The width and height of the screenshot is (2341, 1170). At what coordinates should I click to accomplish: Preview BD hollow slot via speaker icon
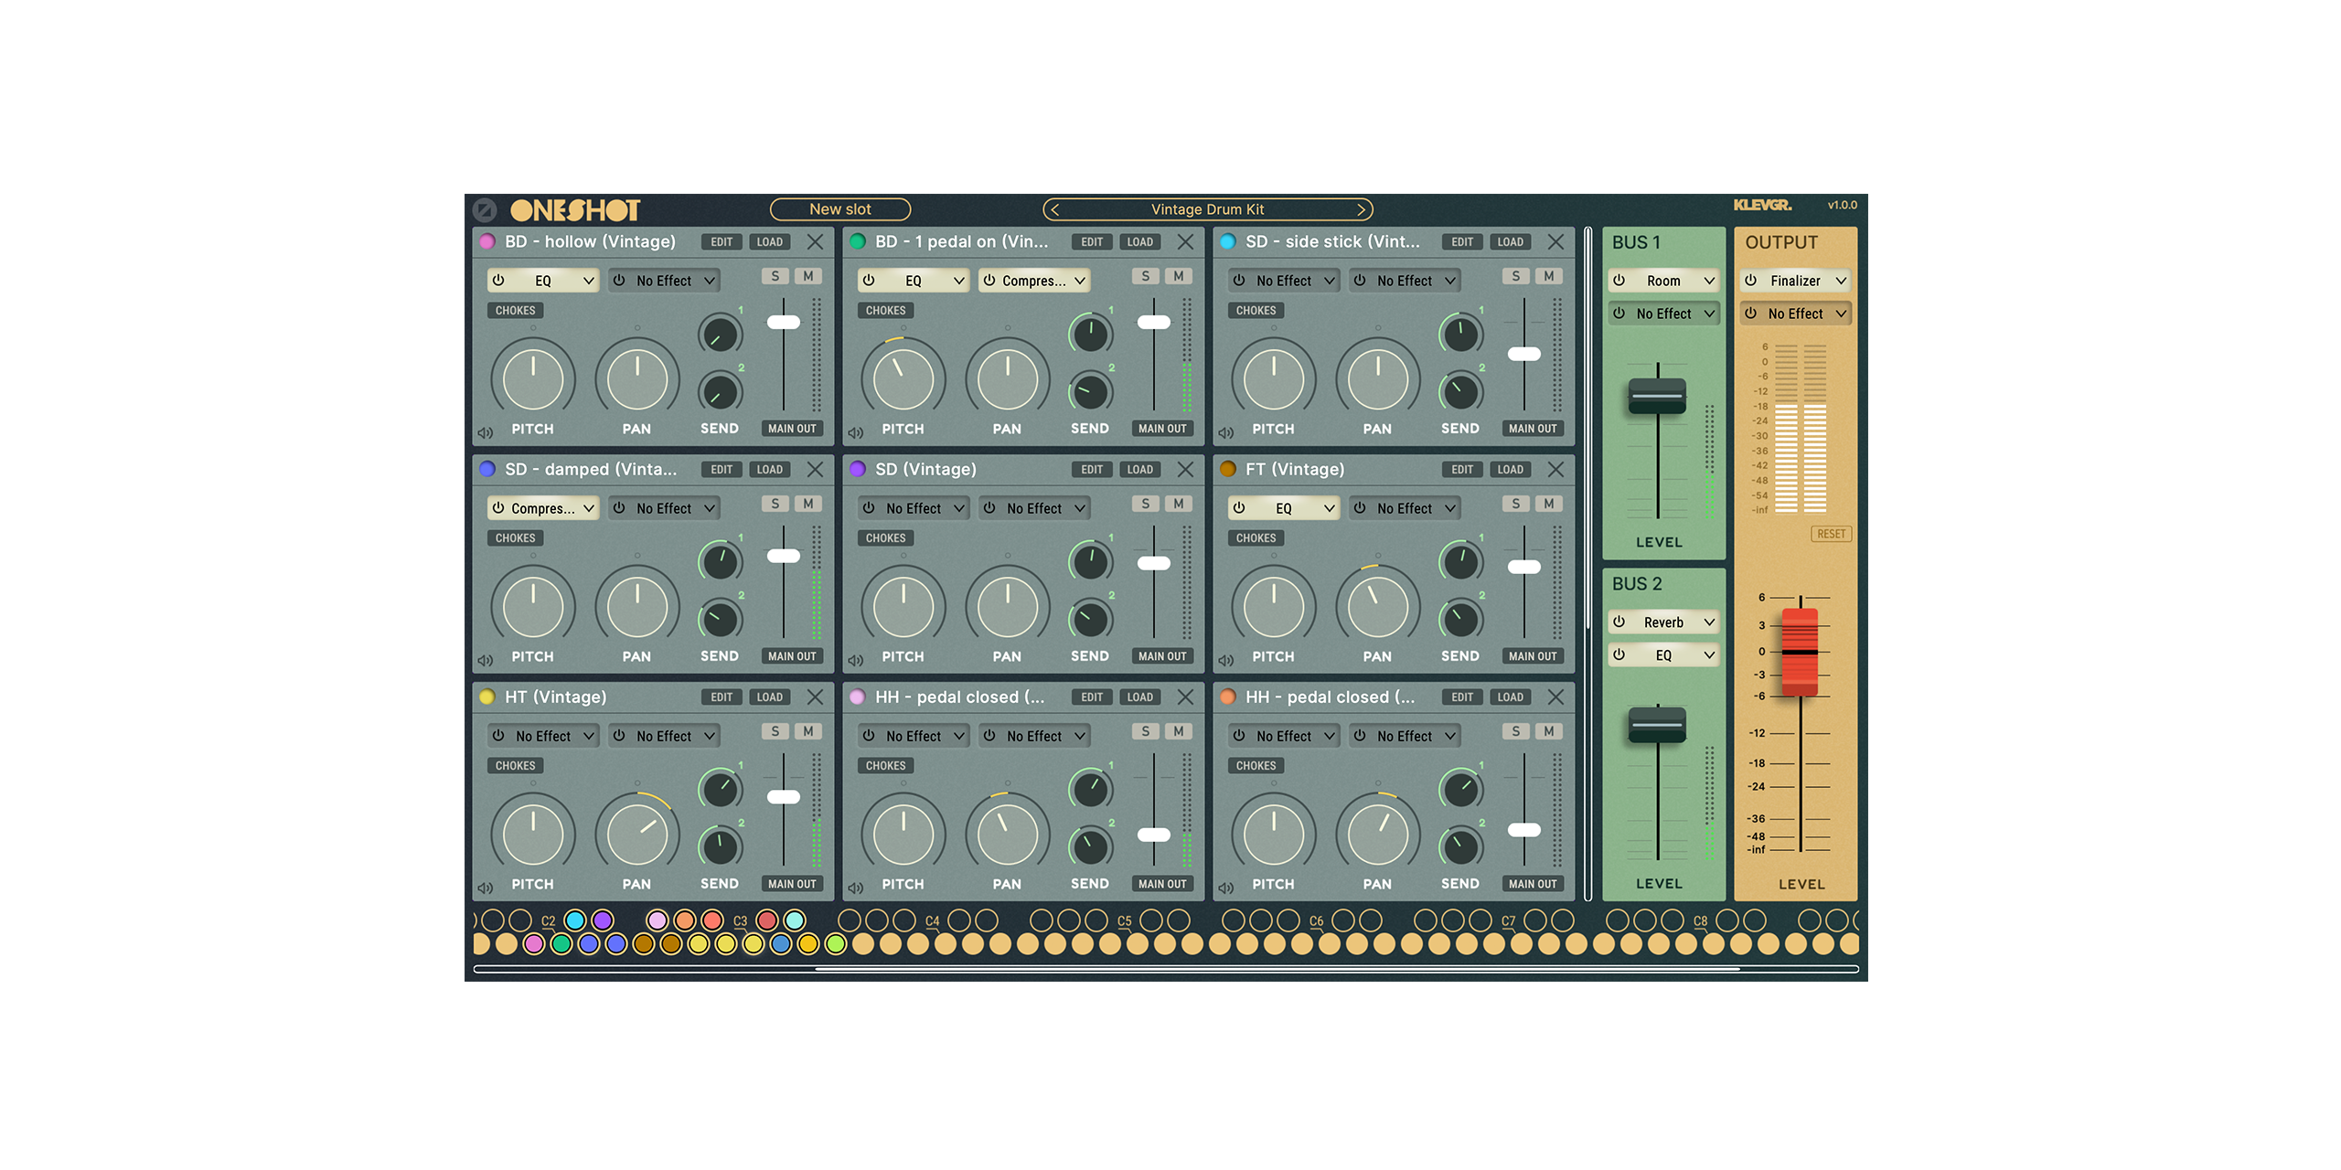click(486, 432)
